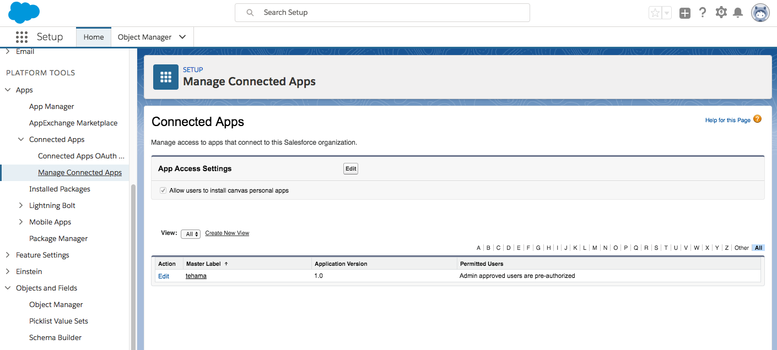777x350 pixels.
Task: Open Package Manager in sidebar
Action: [58, 238]
